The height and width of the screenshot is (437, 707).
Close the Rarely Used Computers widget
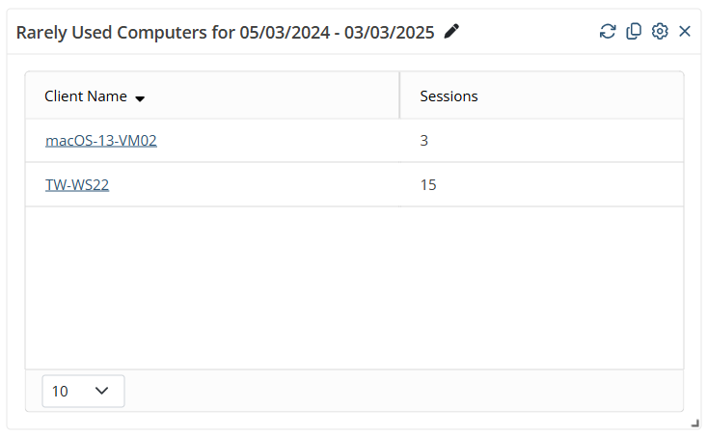tap(685, 31)
